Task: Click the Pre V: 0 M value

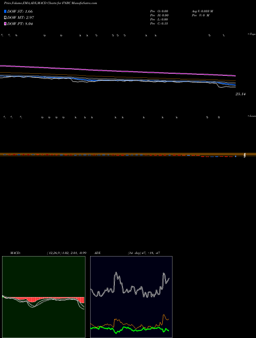Action: click(201, 15)
